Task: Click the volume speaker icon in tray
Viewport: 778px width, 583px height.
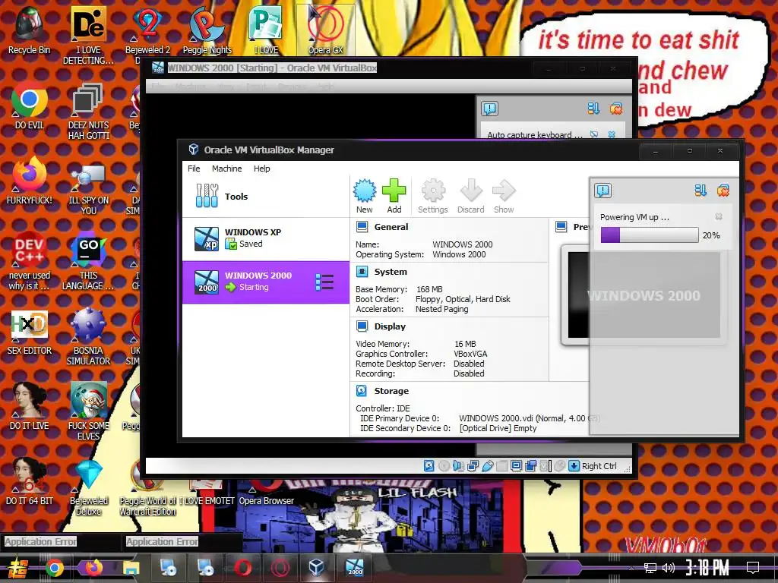Action: 669,568
